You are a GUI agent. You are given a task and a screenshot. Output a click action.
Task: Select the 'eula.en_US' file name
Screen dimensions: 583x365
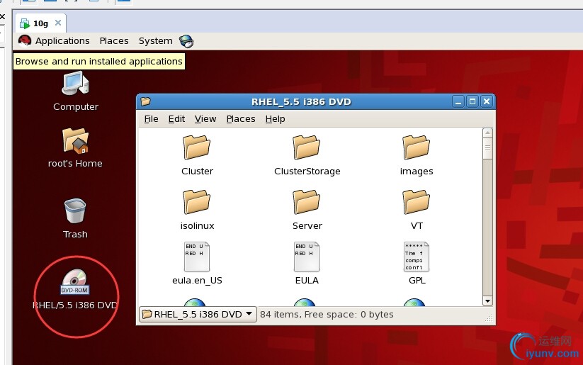click(x=197, y=281)
